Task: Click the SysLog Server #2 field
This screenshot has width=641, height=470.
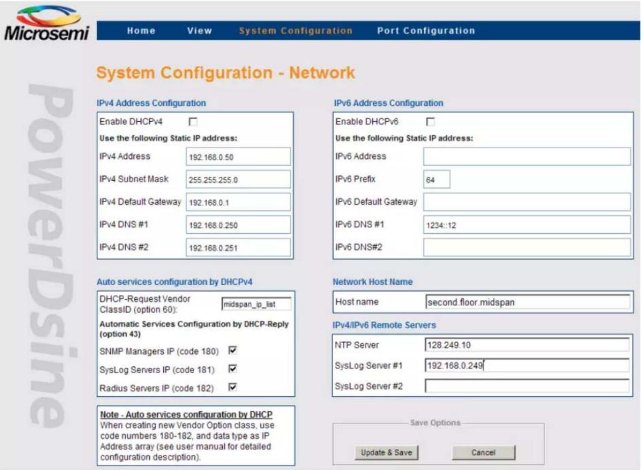Action: [x=527, y=386]
